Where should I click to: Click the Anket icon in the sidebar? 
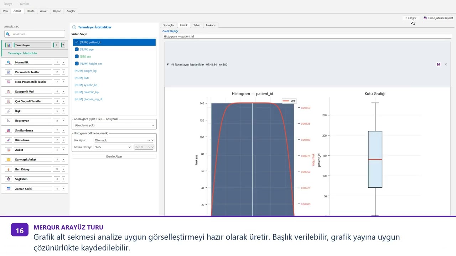(x=9, y=150)
